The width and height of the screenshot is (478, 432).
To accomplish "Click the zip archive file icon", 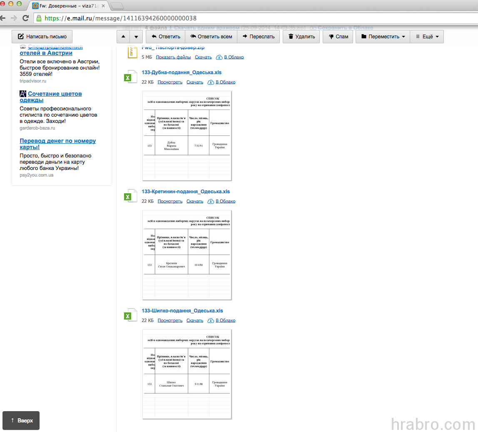I will 132,52.
